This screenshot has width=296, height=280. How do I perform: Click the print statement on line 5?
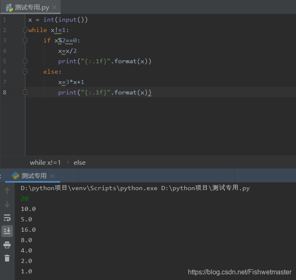pyautogui.click(x=105, y=61)
